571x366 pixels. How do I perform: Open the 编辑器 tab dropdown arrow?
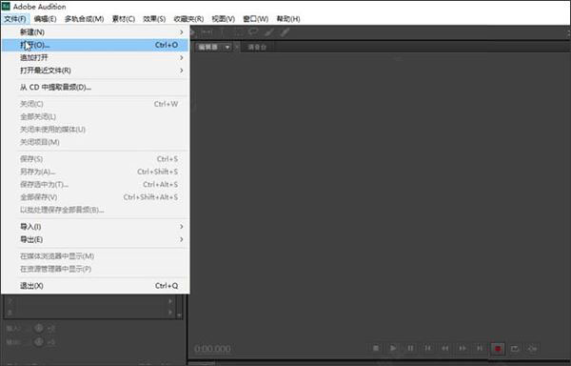coord(227,47)
